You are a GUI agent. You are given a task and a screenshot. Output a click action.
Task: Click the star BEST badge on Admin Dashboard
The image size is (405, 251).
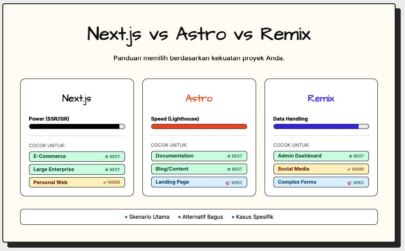click(356, 156)
